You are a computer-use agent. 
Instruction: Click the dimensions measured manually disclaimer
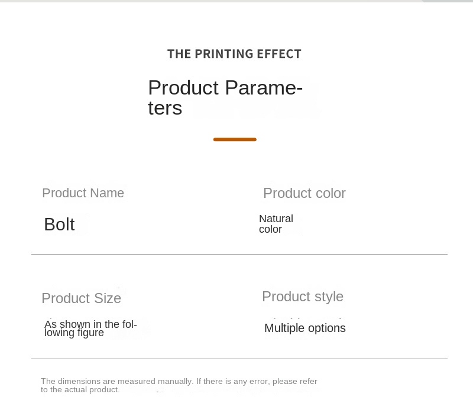tap(179, 385)
